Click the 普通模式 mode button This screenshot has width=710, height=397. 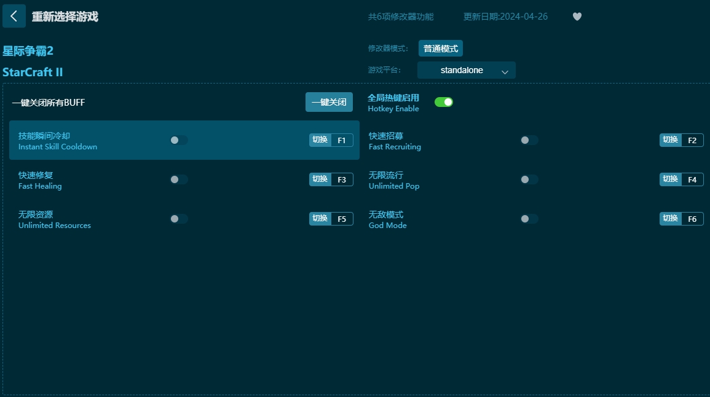440,49
